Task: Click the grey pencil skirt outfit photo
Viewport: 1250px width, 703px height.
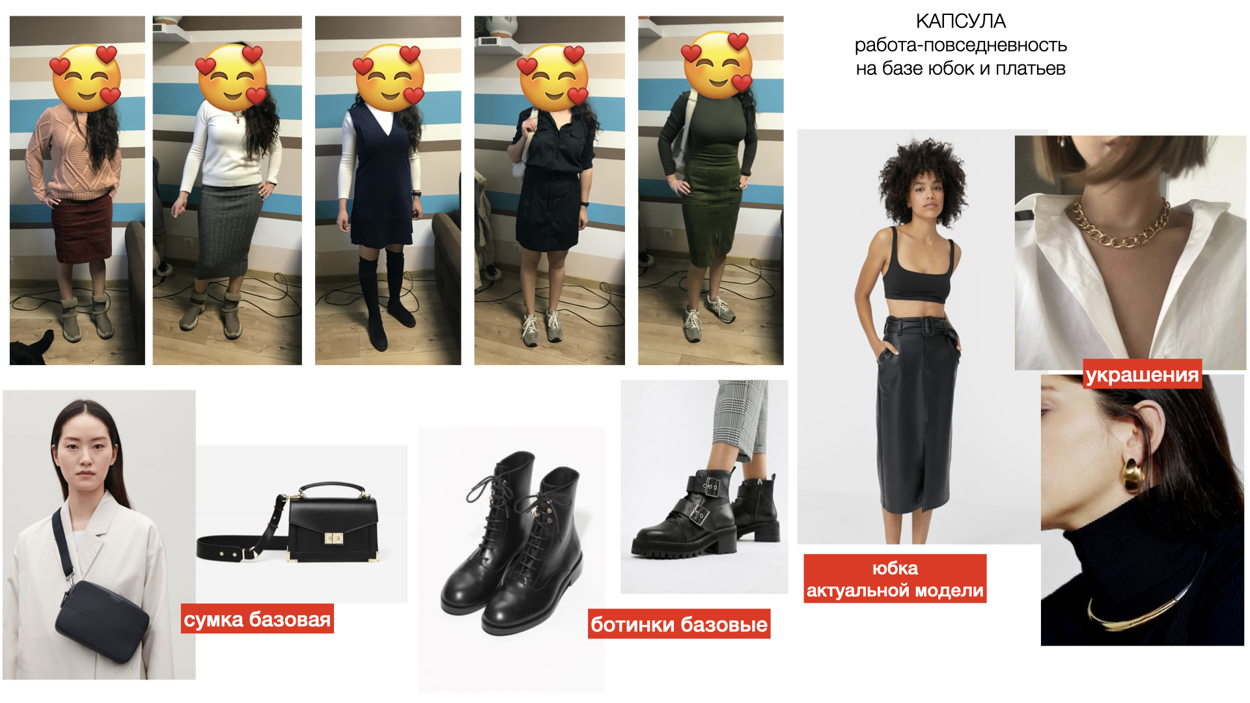Action: 227,191
